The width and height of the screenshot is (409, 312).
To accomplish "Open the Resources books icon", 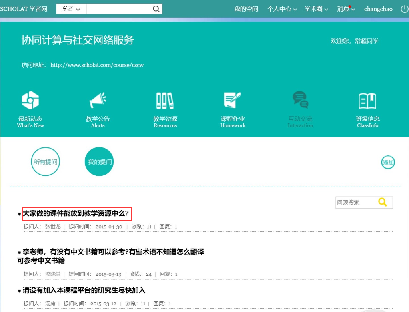I will point(165,101).
